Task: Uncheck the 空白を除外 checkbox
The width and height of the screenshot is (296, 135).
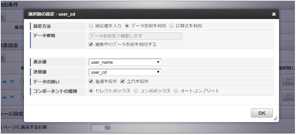Action: coord(123,82)
